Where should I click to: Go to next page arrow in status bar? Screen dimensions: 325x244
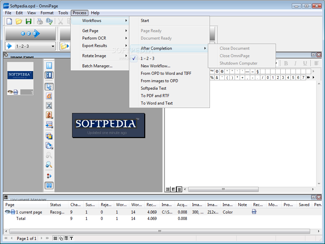[x=41, y=238]
